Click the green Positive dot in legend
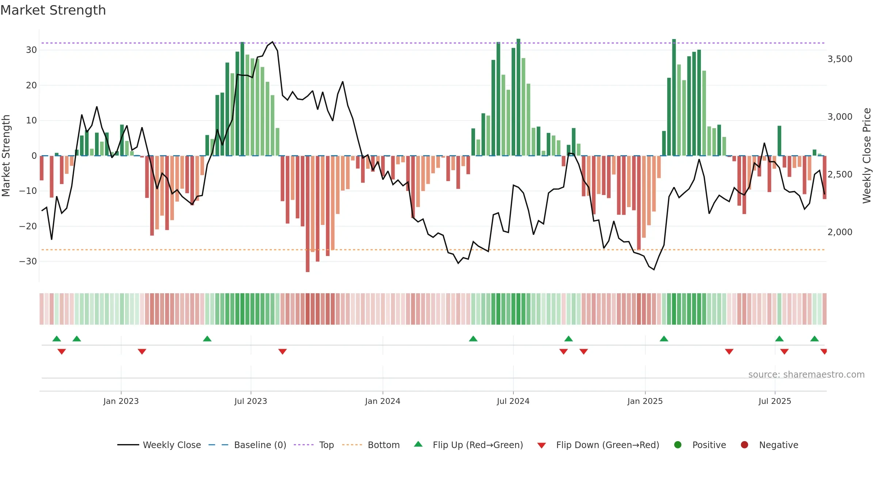Image resolution: width=877 pixels, height=493 pixels. (x=678, y=445)
